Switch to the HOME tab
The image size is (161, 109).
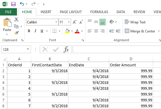tap(27, 12)
